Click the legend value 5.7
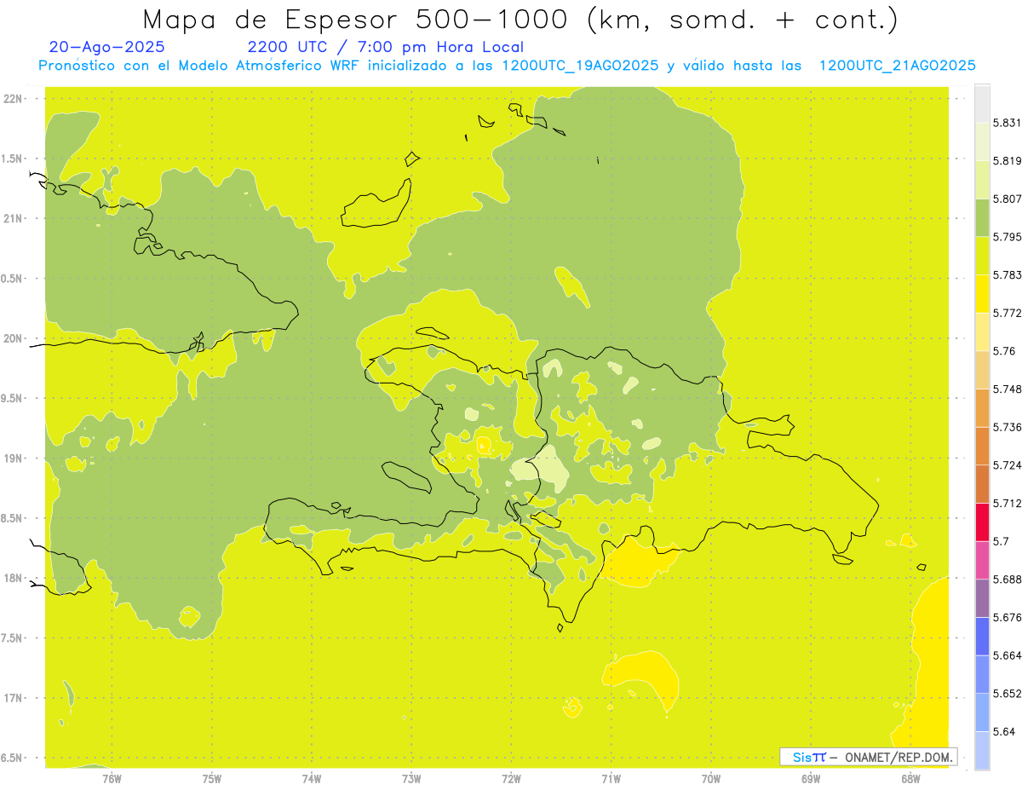 pyautogui.click(x=1001, y=541)
